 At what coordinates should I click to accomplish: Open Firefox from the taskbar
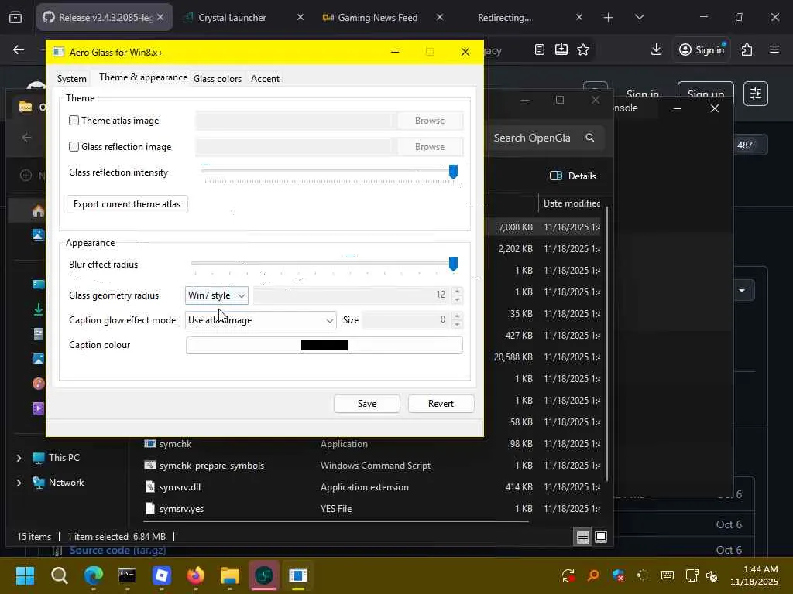pyautogui.click(x=196, y=575)
